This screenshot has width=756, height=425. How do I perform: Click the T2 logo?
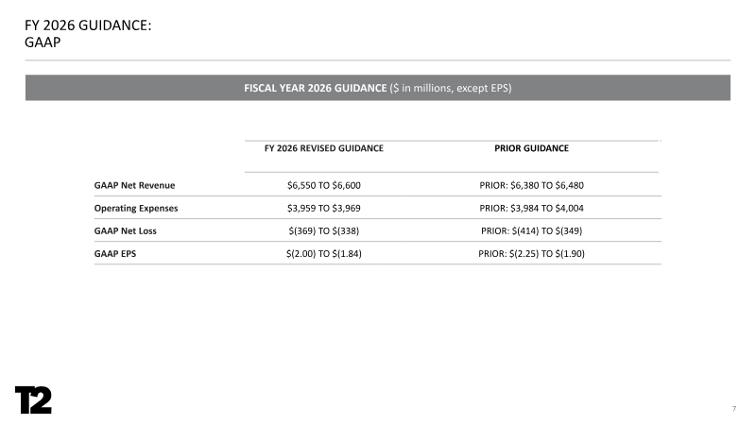[33, 399]
